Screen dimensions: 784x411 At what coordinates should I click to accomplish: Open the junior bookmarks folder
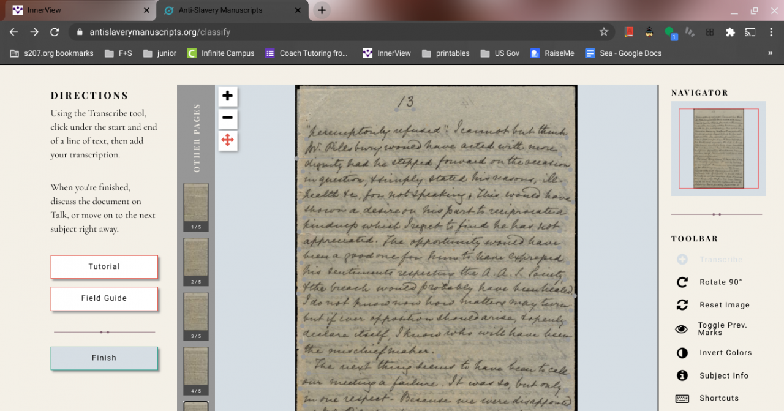(160, 53)
